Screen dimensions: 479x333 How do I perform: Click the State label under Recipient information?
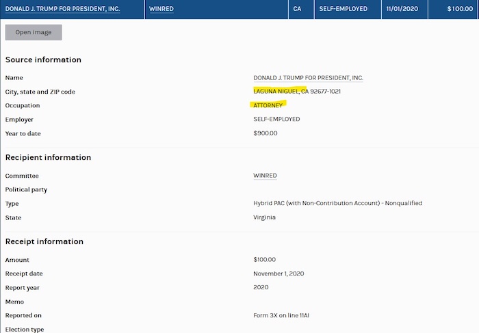[13, 217]
